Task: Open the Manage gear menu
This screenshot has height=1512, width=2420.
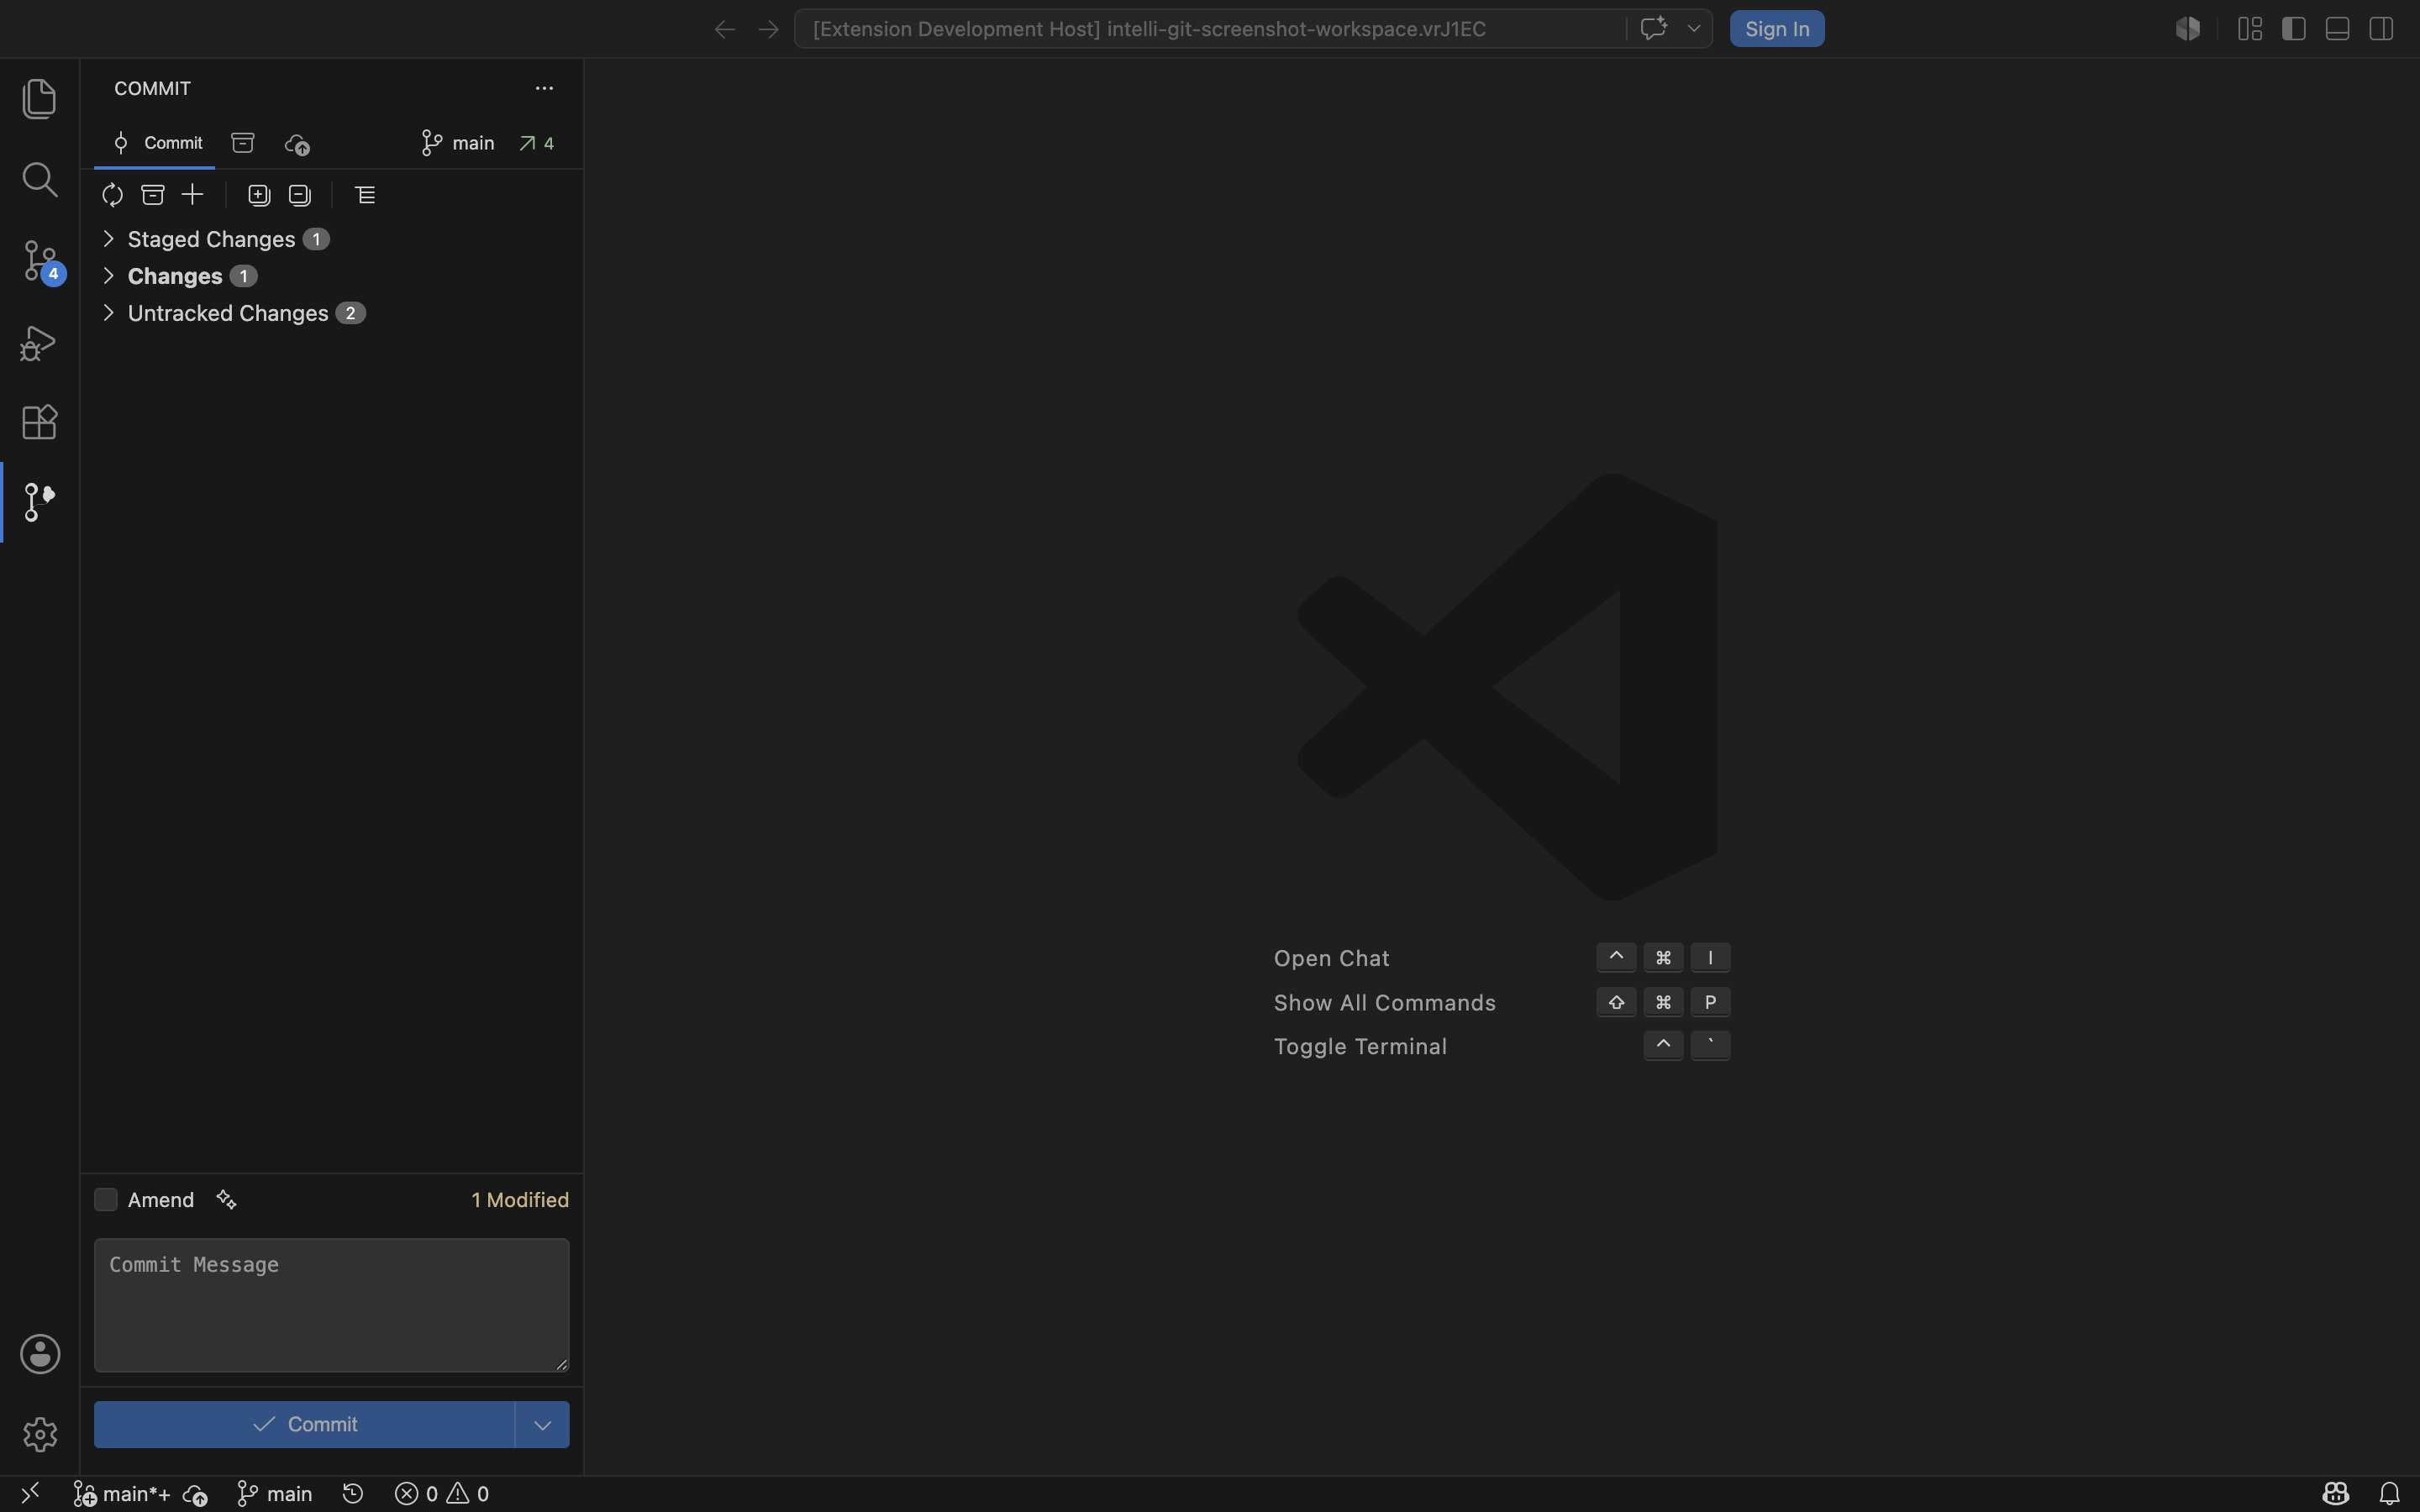Action: coord(40,1434)
